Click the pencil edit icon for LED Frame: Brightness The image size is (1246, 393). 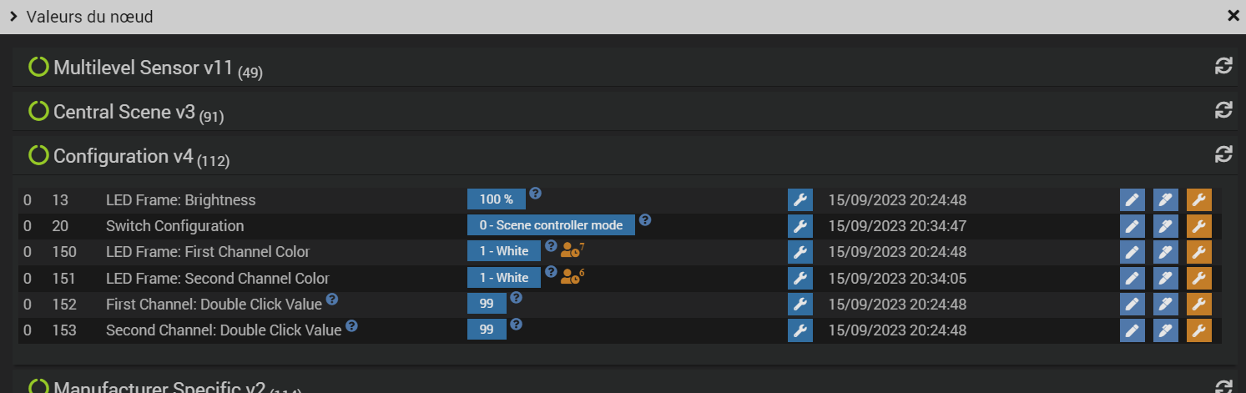1132,200
